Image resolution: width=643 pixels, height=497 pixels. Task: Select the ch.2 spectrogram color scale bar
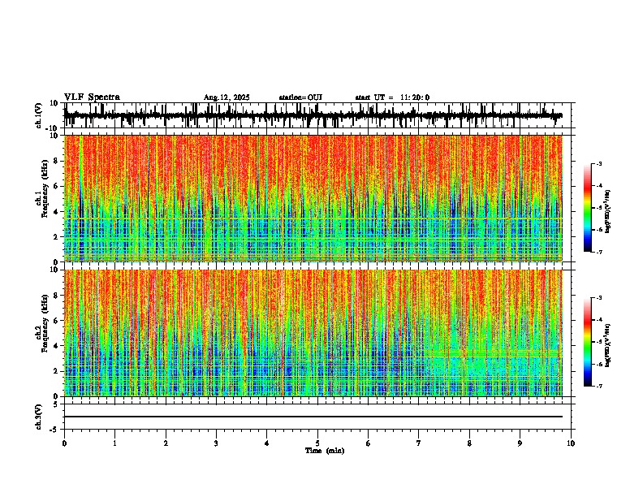(587, 342)
